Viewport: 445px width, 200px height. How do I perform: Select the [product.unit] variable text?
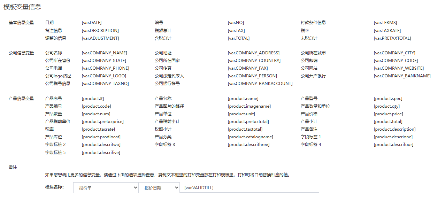click(241, 114)
